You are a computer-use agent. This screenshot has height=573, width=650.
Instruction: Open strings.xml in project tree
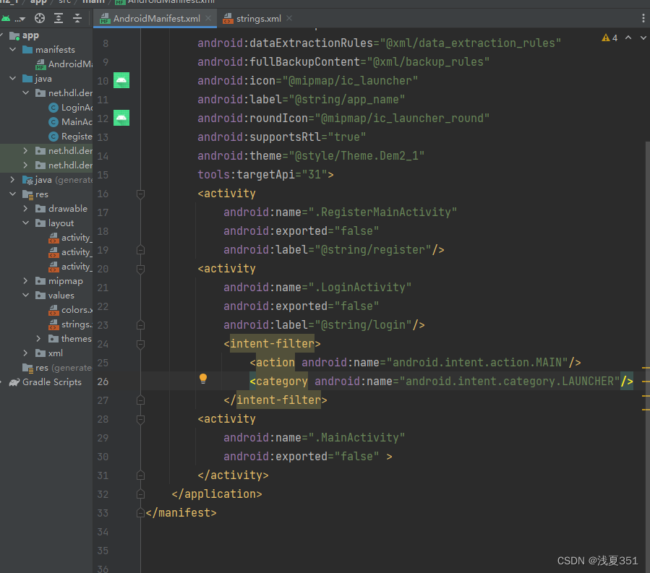pyautogui.click(x=71, y=324)
